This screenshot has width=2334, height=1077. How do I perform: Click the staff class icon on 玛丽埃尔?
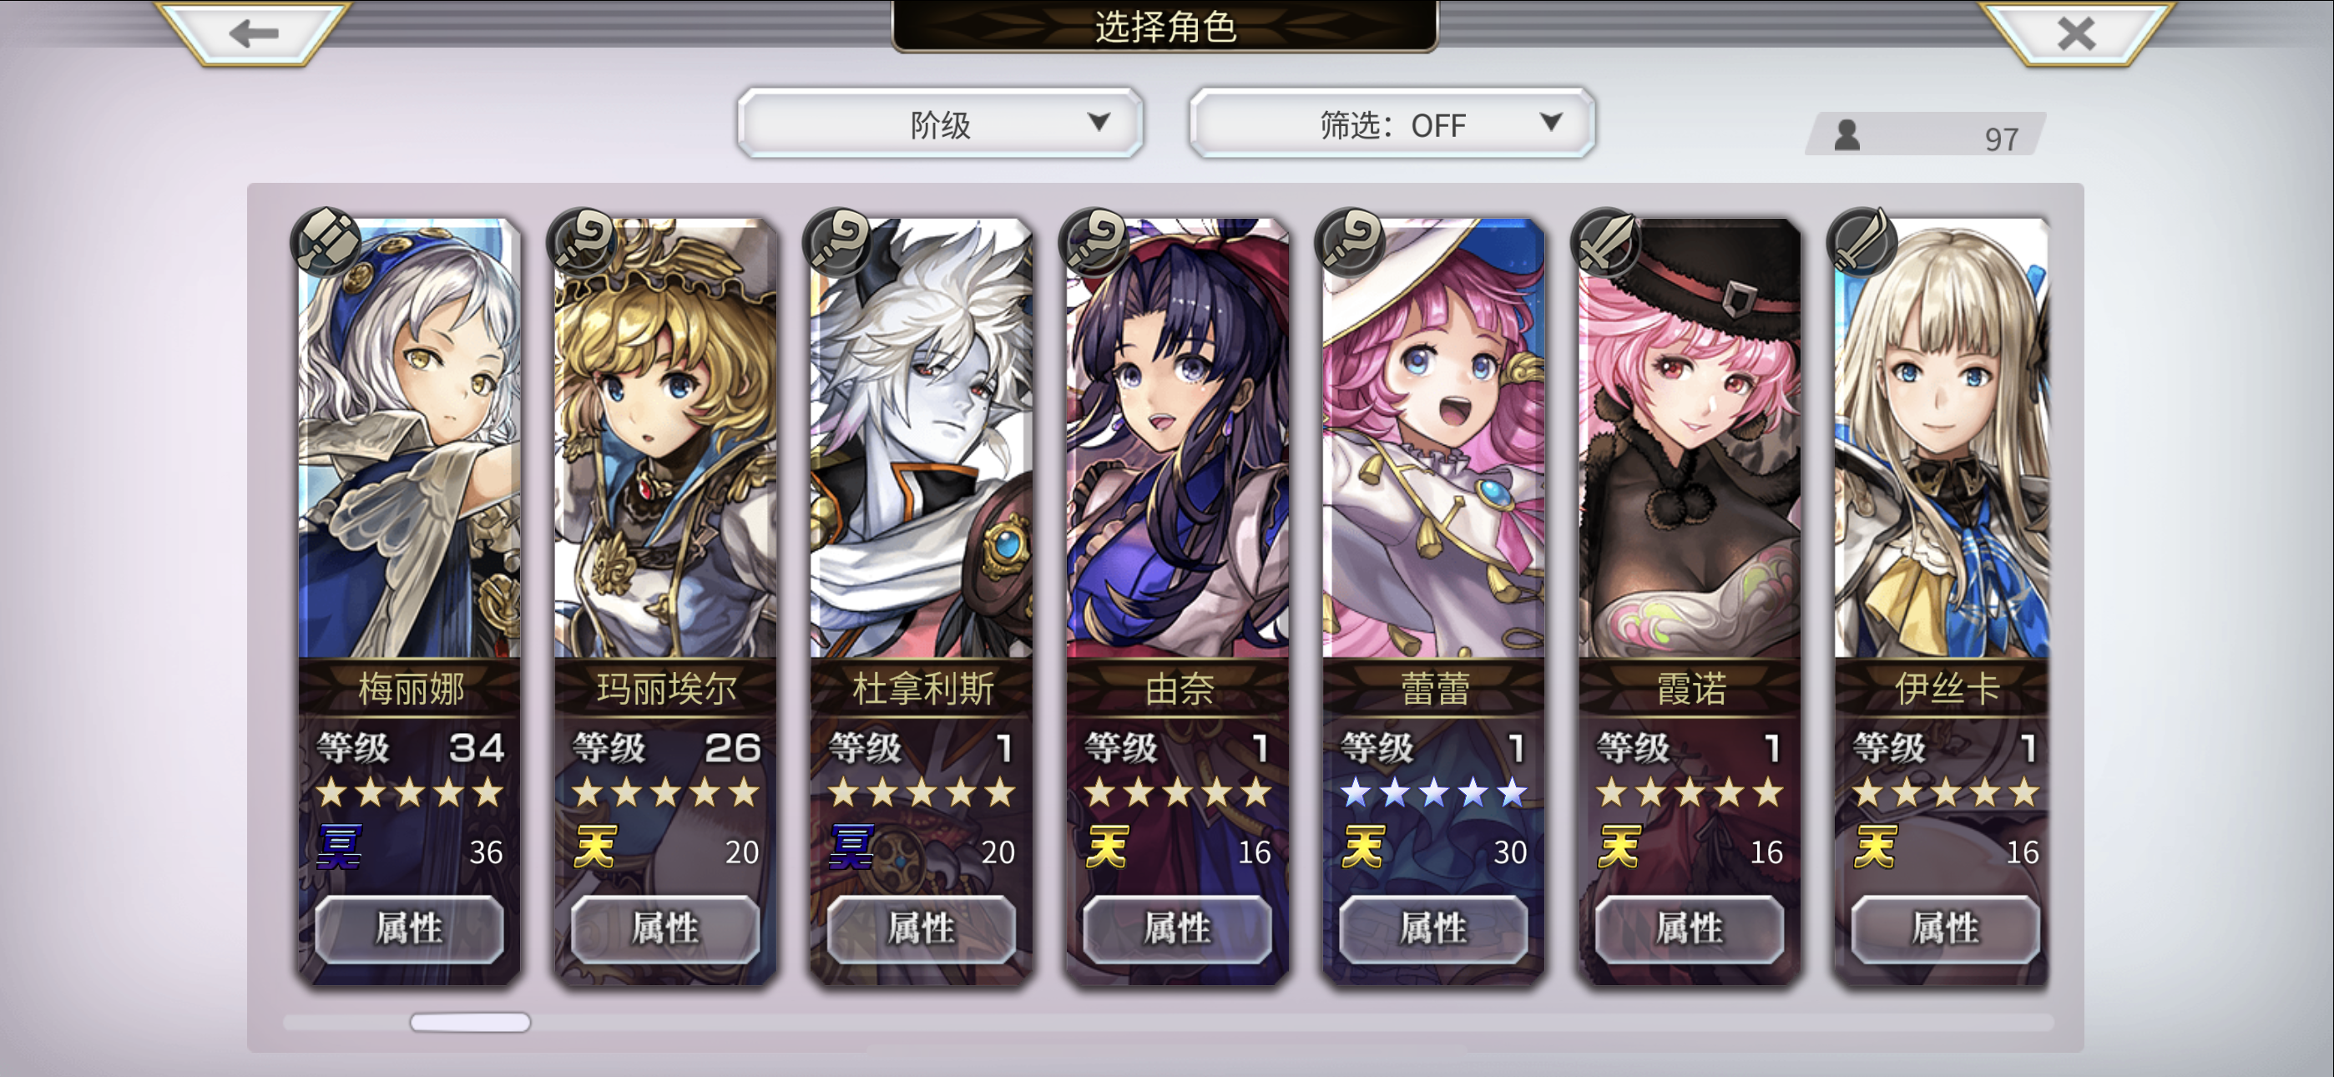coord(583,241)
